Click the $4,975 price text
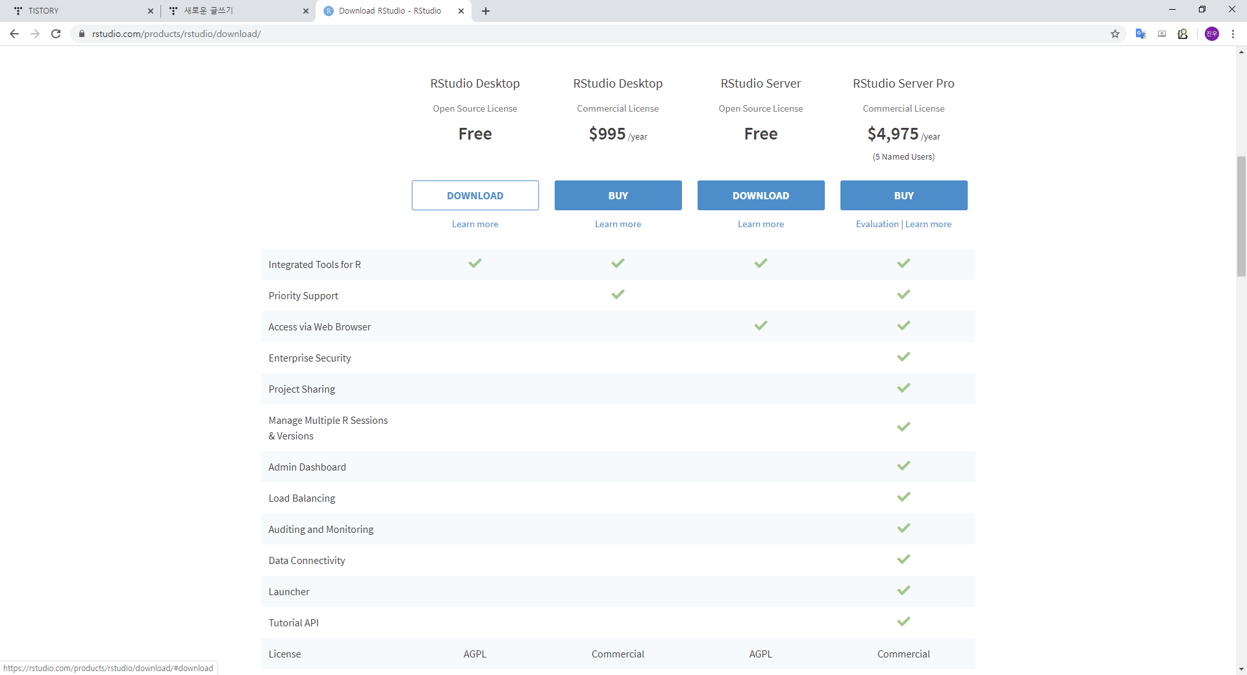This screenshot has width=1247, height=675. (893, 134)
